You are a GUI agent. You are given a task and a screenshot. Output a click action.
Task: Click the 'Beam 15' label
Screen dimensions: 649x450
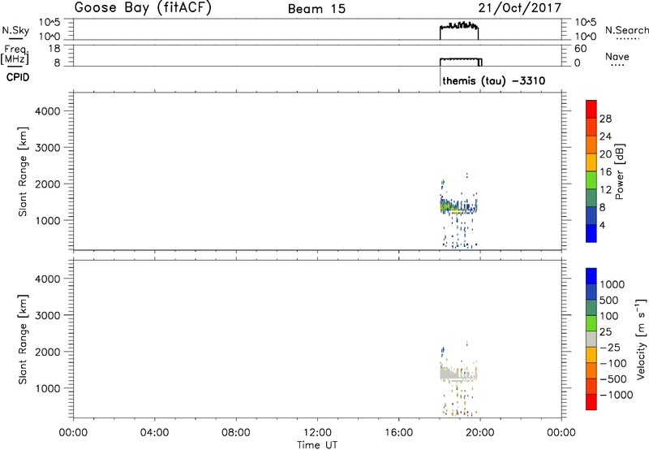click(316, 9)
